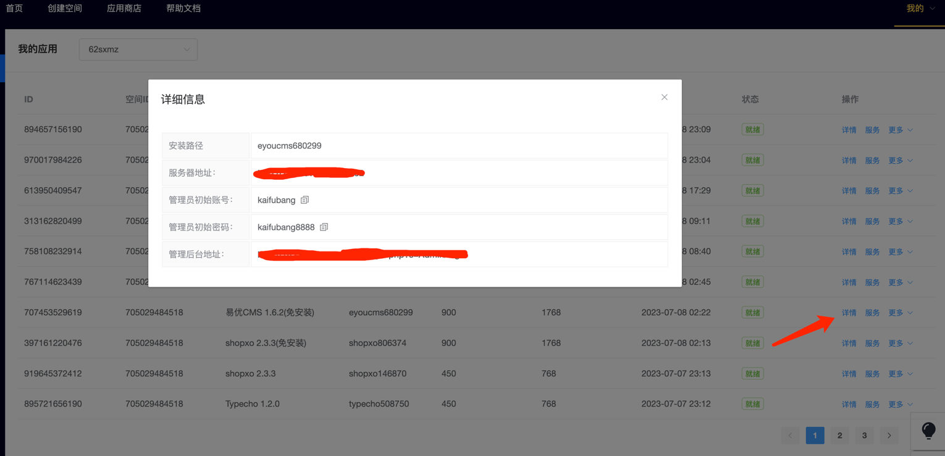Open 服务 for 易优CMS 1.6.2 row
The height and width of the screenshot is (456, 945).
pyautogui.click(x=872, y=313)
